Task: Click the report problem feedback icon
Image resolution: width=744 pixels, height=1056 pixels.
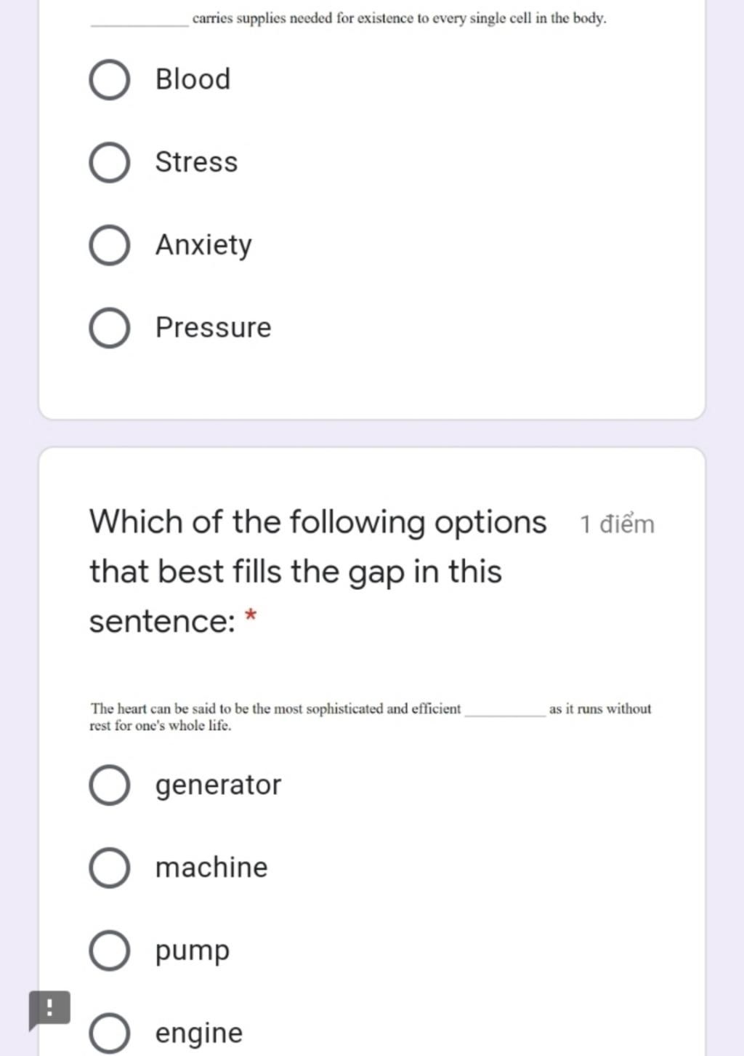Action: point(49,1009)
